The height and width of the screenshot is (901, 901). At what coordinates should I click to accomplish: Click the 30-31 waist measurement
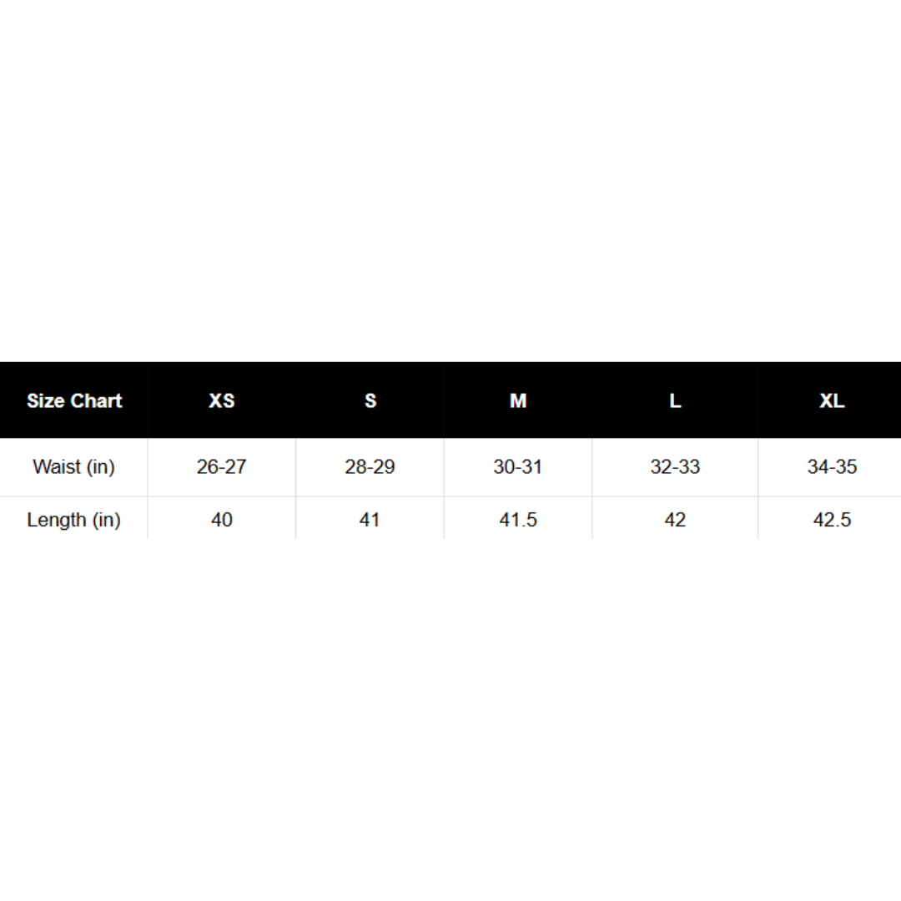click(x=518, y=466)
